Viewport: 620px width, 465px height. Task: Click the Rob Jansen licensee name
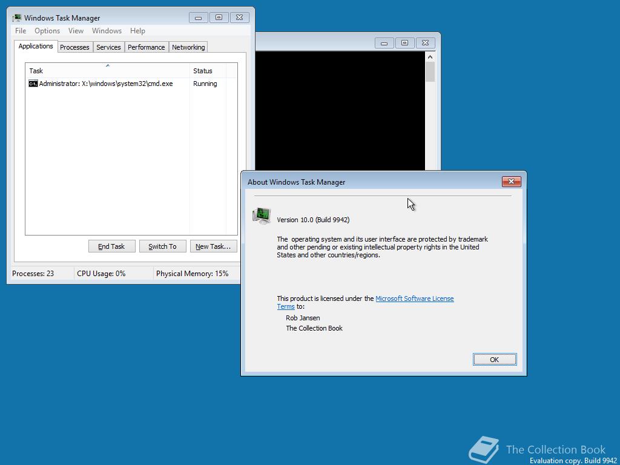pos(303,318)
